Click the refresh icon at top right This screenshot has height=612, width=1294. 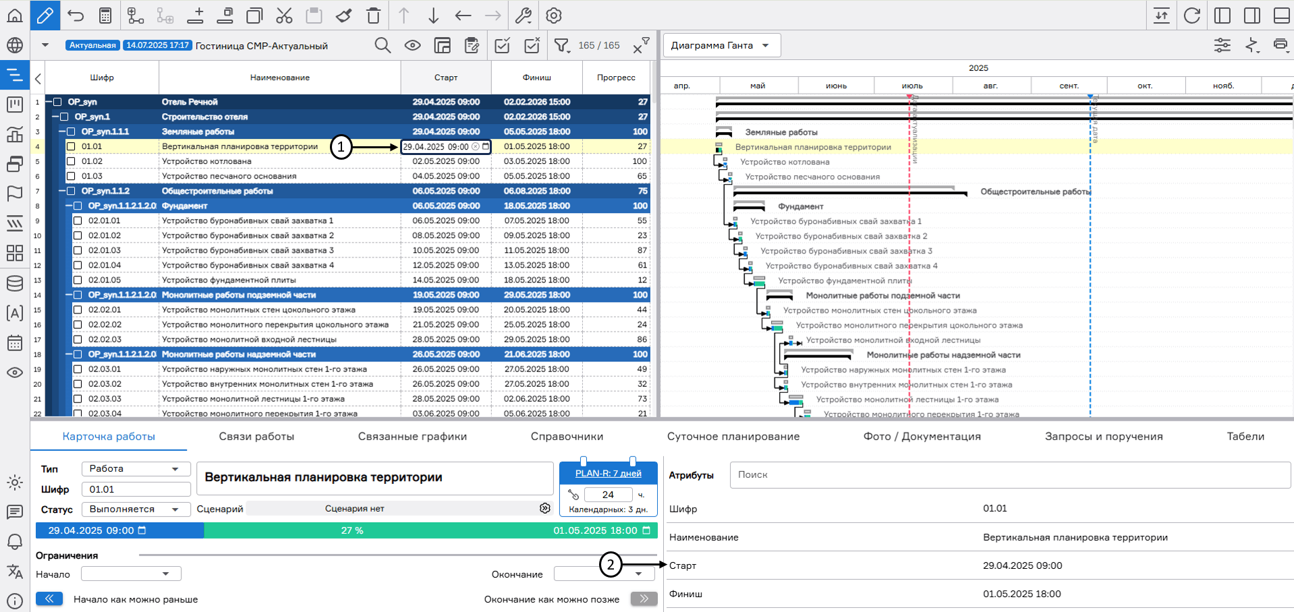coord(1191,16)
